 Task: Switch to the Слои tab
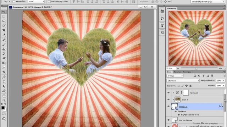coord(169,72)
